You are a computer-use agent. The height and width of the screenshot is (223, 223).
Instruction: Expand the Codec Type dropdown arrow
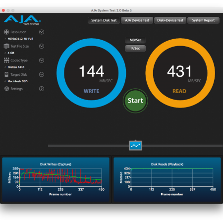(x=42, y=60)
